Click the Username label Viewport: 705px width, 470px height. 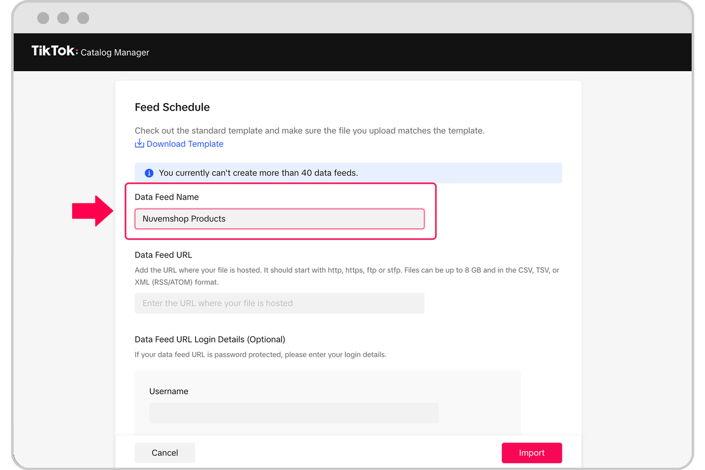tap(169, 391)
